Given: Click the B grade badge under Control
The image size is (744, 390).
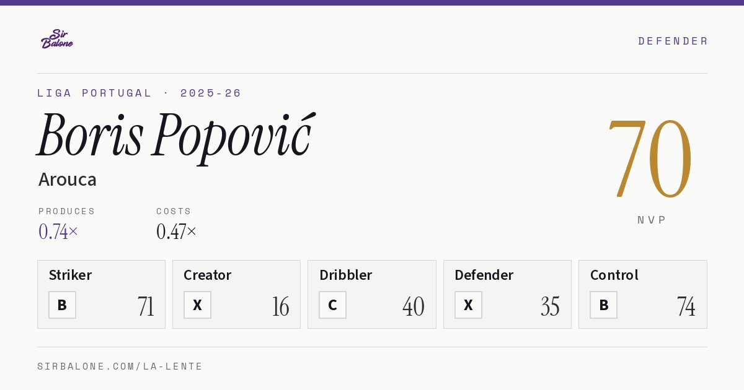Looking at the screenshot, I should tap(603, 305).
